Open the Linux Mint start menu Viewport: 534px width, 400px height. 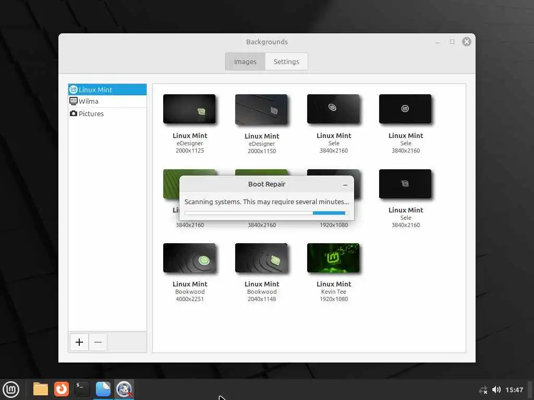pos(11,389)
